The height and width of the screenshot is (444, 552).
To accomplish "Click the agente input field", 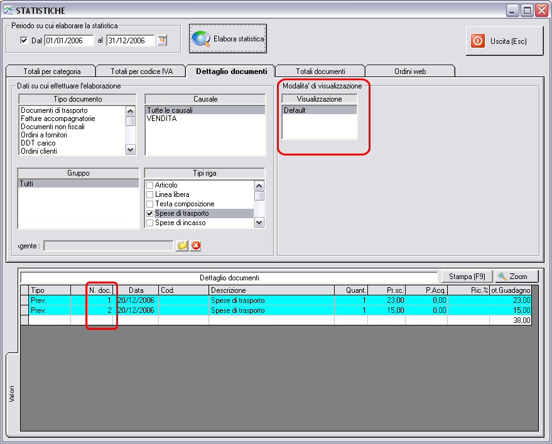I will point(109,246).
